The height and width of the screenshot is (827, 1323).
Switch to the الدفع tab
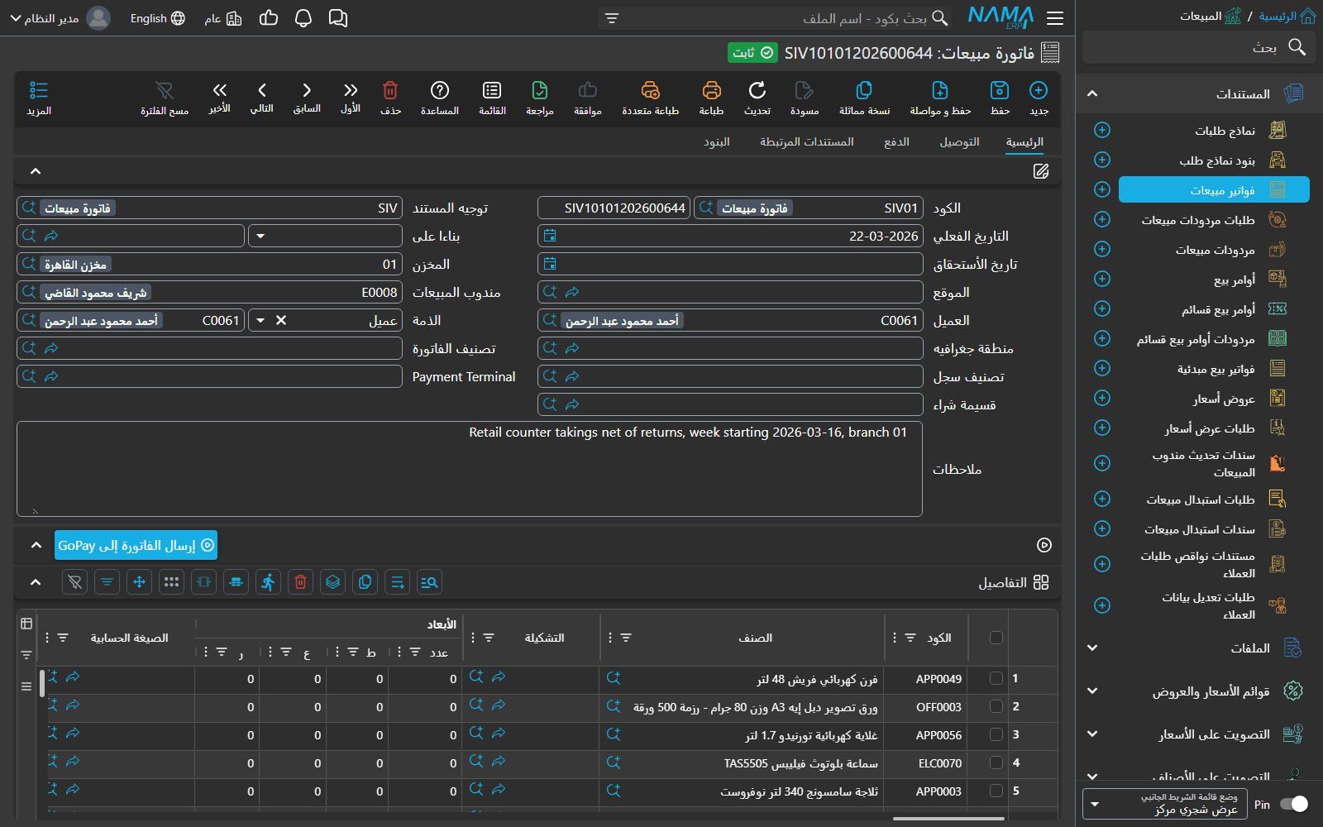896,142
